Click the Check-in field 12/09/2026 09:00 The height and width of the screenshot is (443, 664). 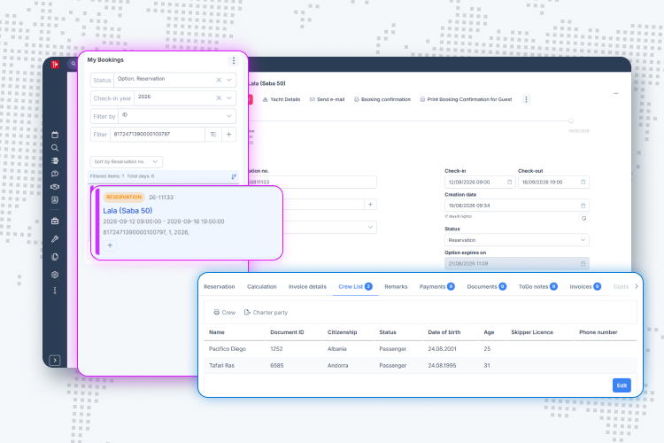(480, 182)
